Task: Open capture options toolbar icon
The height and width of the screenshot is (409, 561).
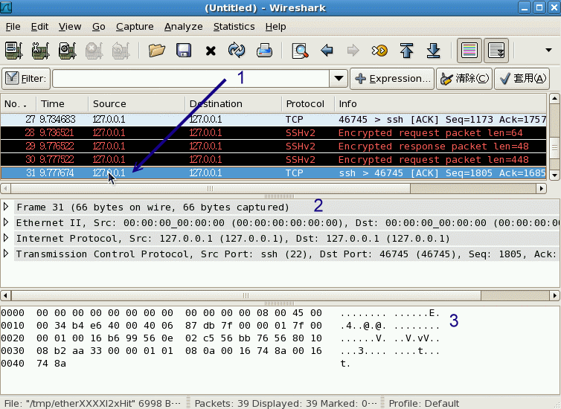Action: 40,51
